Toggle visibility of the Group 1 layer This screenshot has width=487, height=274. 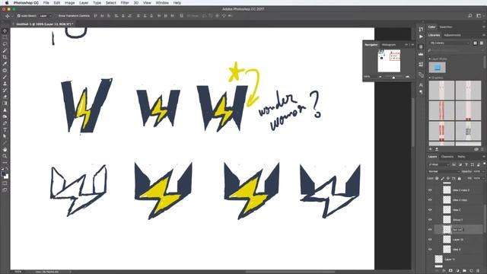(430, 220)
